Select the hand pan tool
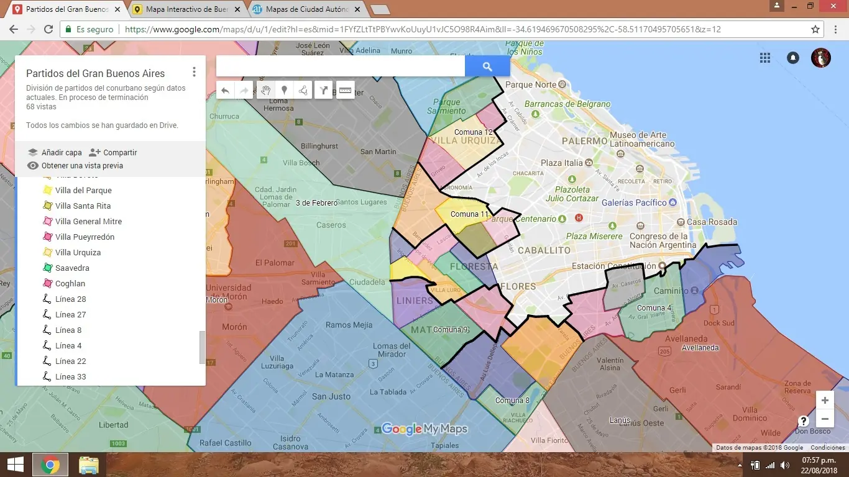The height and width of the screenshot is (477, 849). pos(265,91)
